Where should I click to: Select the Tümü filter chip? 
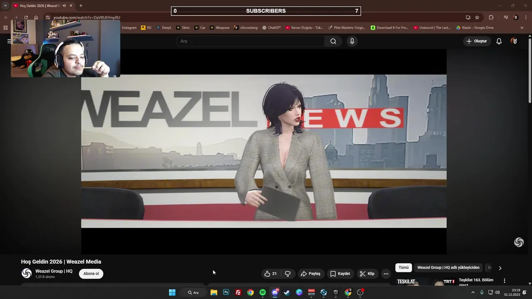click(x=404, y=268)
